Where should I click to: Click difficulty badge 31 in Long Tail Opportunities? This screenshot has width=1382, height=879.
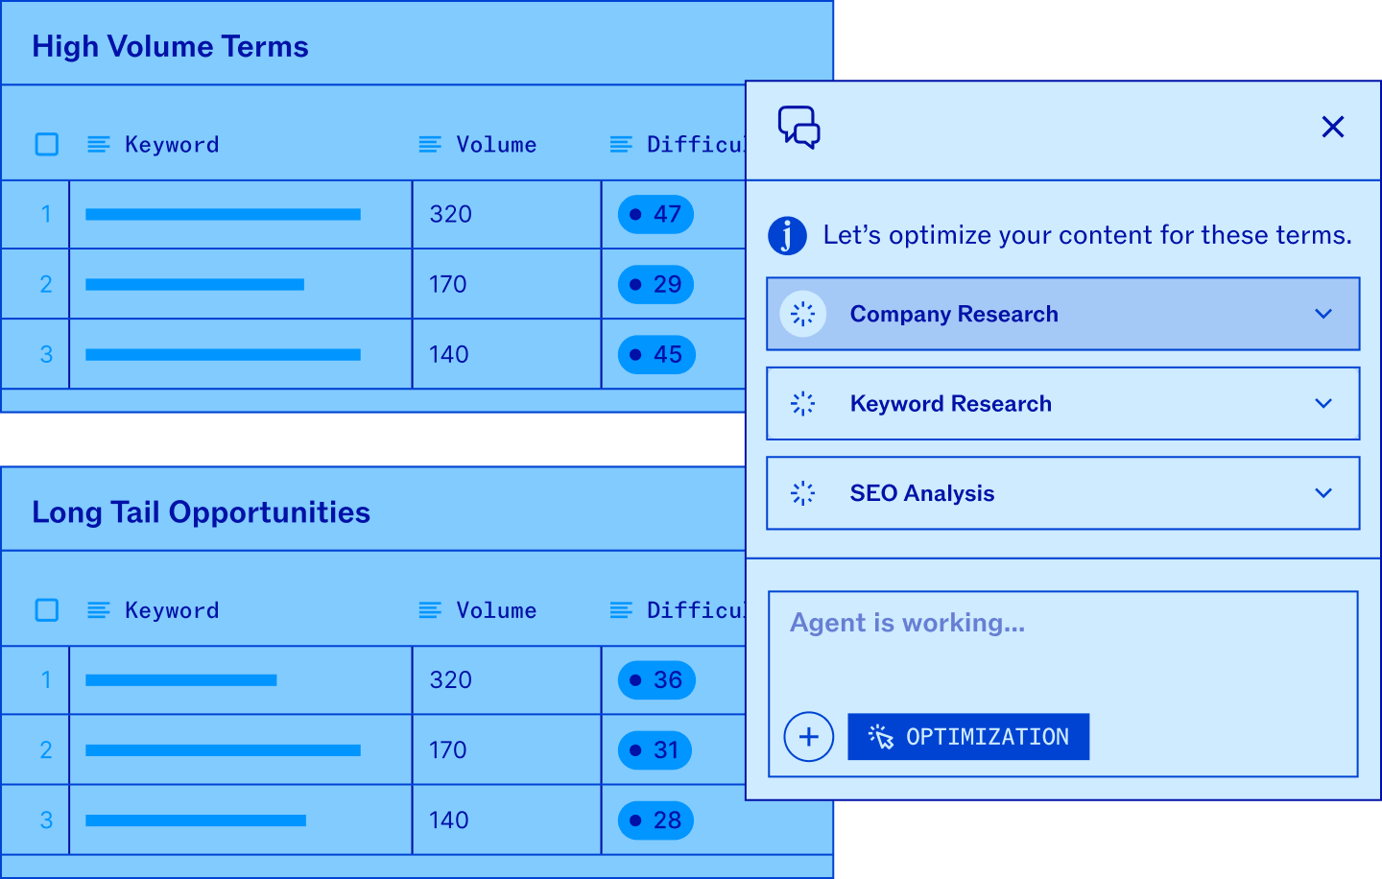(655, 749)
